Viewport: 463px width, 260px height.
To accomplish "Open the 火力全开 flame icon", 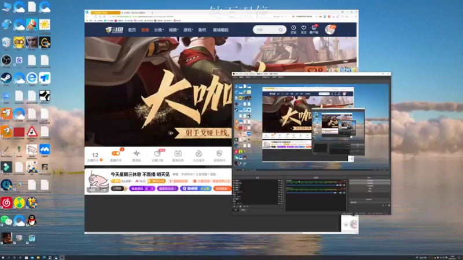I will [199, 154].
